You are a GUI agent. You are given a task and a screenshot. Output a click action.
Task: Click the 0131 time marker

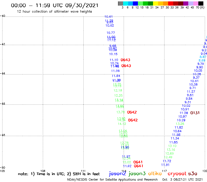point(195,113)
